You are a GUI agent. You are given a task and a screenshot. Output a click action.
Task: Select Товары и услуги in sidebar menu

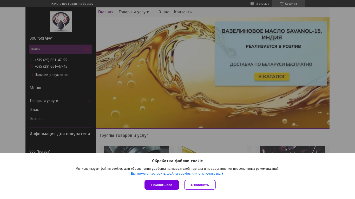[44, 101]
